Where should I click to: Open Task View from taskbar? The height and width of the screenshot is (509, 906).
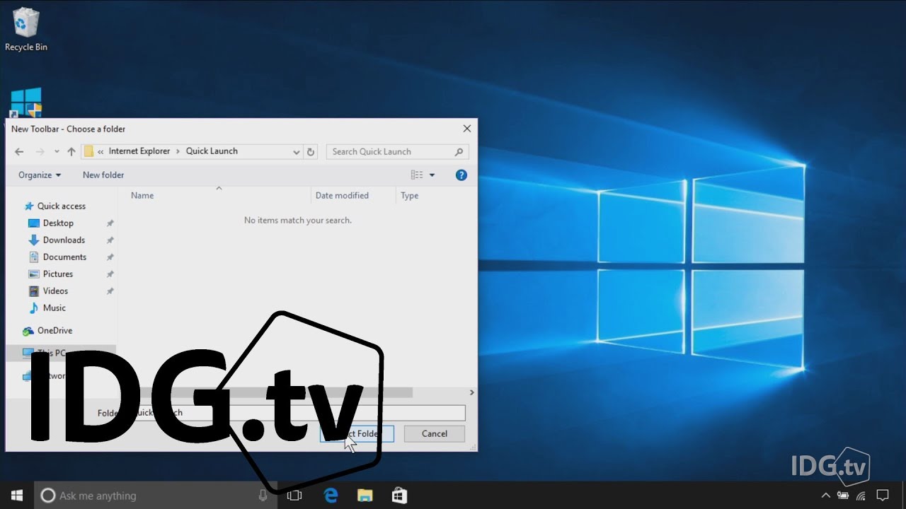pos(294,496)
